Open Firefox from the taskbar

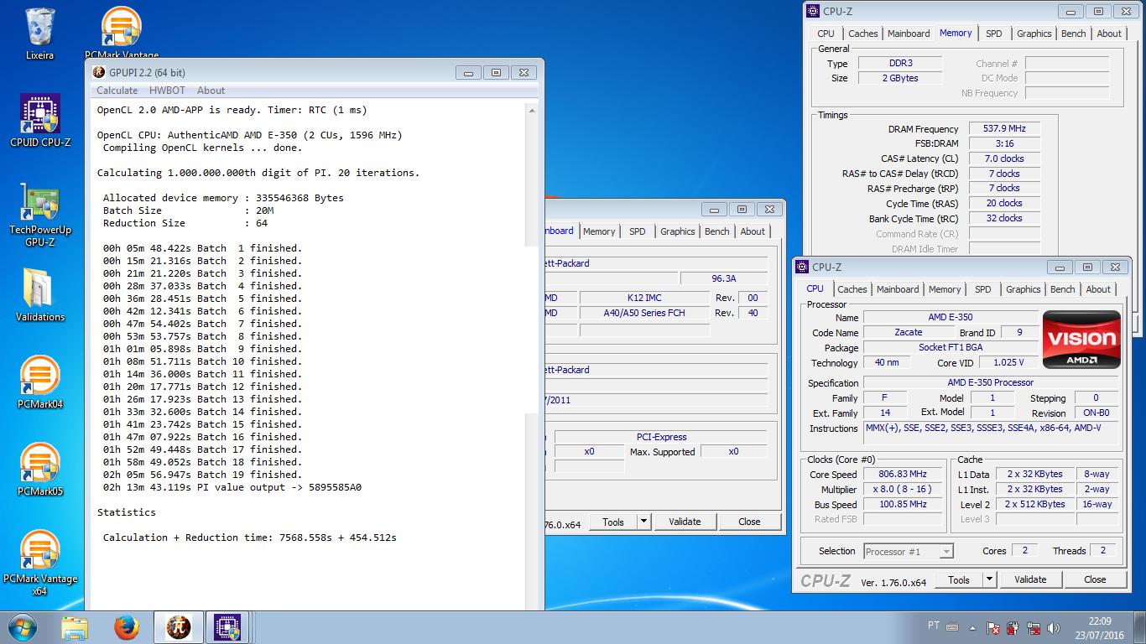(x=127, y=627)
